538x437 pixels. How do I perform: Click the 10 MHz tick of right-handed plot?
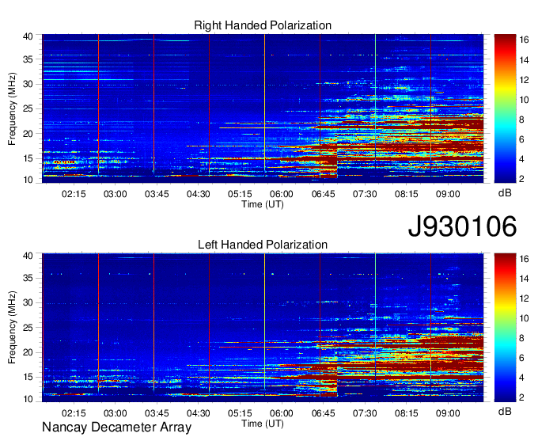pyautogui.click(x=28, y=180)
